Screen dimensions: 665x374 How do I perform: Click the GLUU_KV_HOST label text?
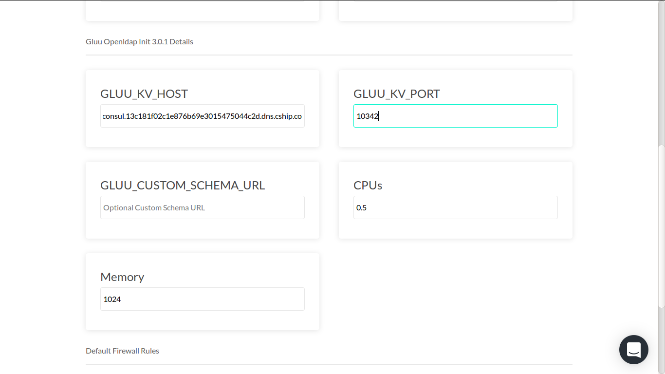tap(143, 93)
